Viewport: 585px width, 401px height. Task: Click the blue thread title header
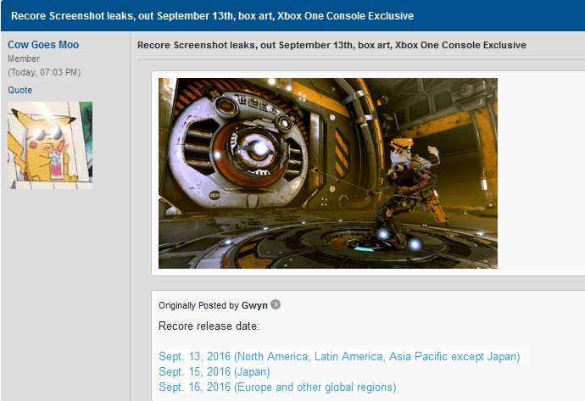pos(212,16)
